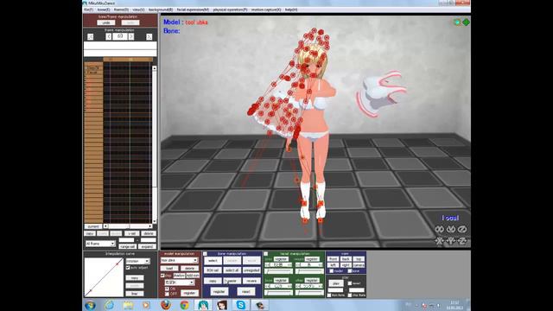Click the front view button
This screenshot has height=311, width=553.
pos(333,259)
